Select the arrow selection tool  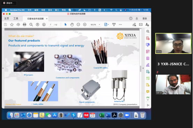[x=66, y=25]
